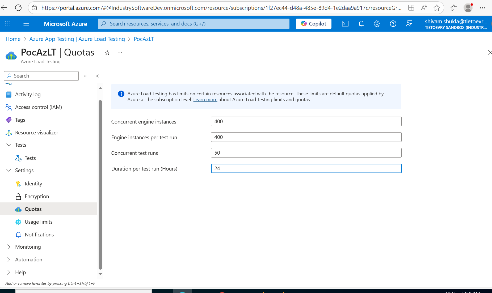
Task: Open the Support and troubleshooting help icon
Action: tap(393, 24)
